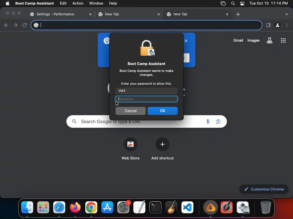Open Spotlight search in menu bar
The image size is (293, 219).
(233, 3)
